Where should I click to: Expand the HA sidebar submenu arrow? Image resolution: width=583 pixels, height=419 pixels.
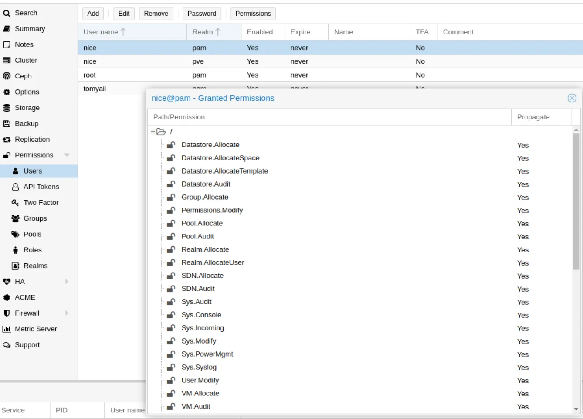pos(67,282)
